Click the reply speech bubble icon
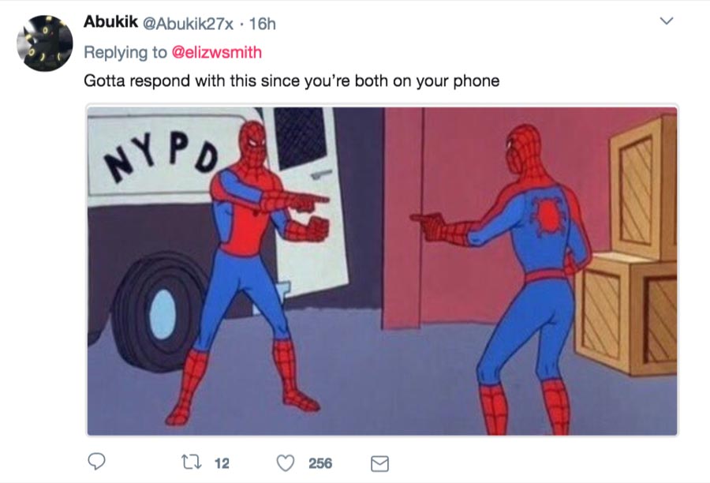 (x=96, y=462)
